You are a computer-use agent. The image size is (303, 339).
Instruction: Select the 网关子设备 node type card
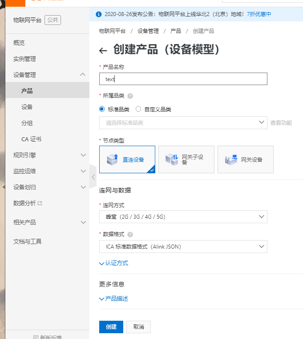pos(186,159)
